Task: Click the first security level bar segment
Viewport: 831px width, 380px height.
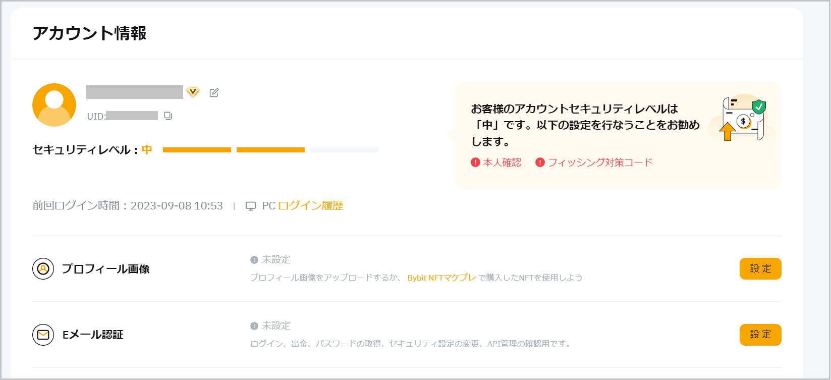Action: pyautogui.click(x=197, y=150)
